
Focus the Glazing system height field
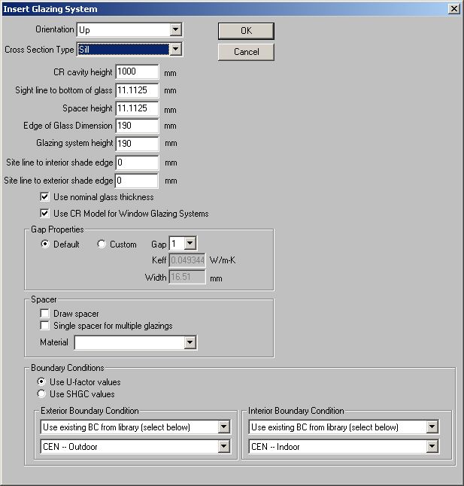tap(137, 144)
